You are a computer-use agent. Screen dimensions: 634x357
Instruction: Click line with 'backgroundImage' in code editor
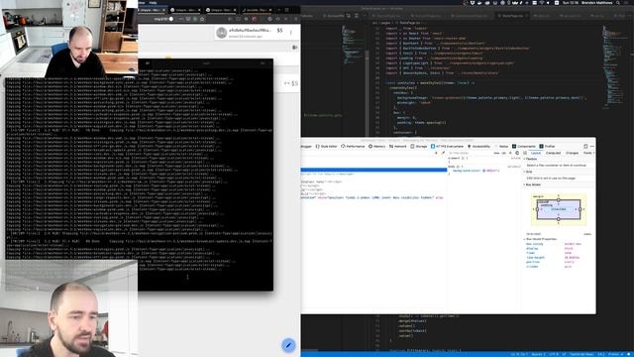[x=491, y=98]
